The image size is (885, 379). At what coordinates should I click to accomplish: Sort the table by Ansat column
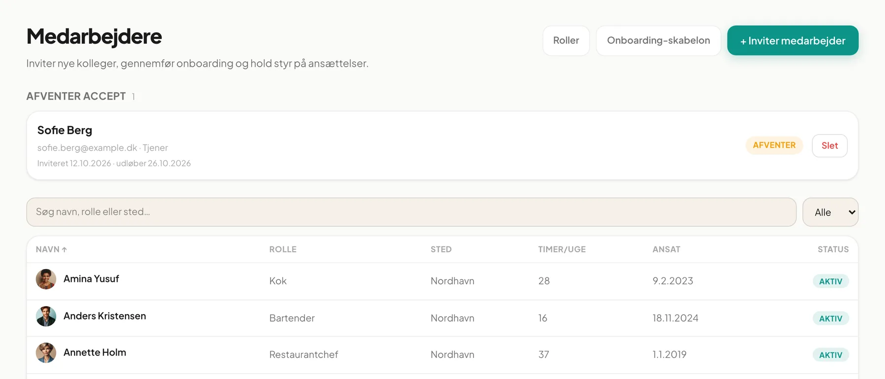(x=666, y=249)
